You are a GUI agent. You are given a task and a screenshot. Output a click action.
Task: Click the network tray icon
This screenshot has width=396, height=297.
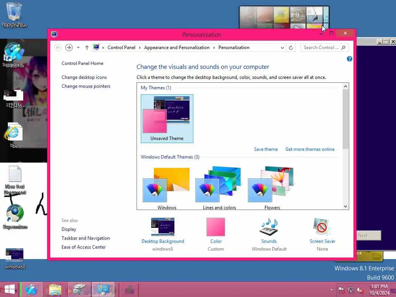[350, 290]
